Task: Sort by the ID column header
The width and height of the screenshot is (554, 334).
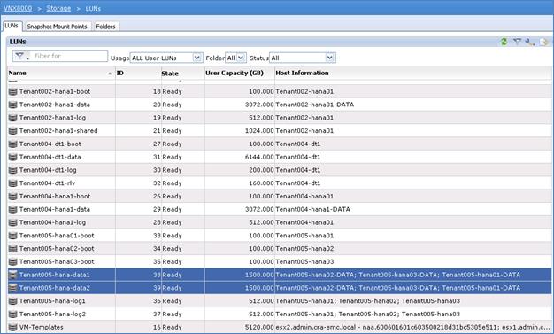Action: pos(138,74)
